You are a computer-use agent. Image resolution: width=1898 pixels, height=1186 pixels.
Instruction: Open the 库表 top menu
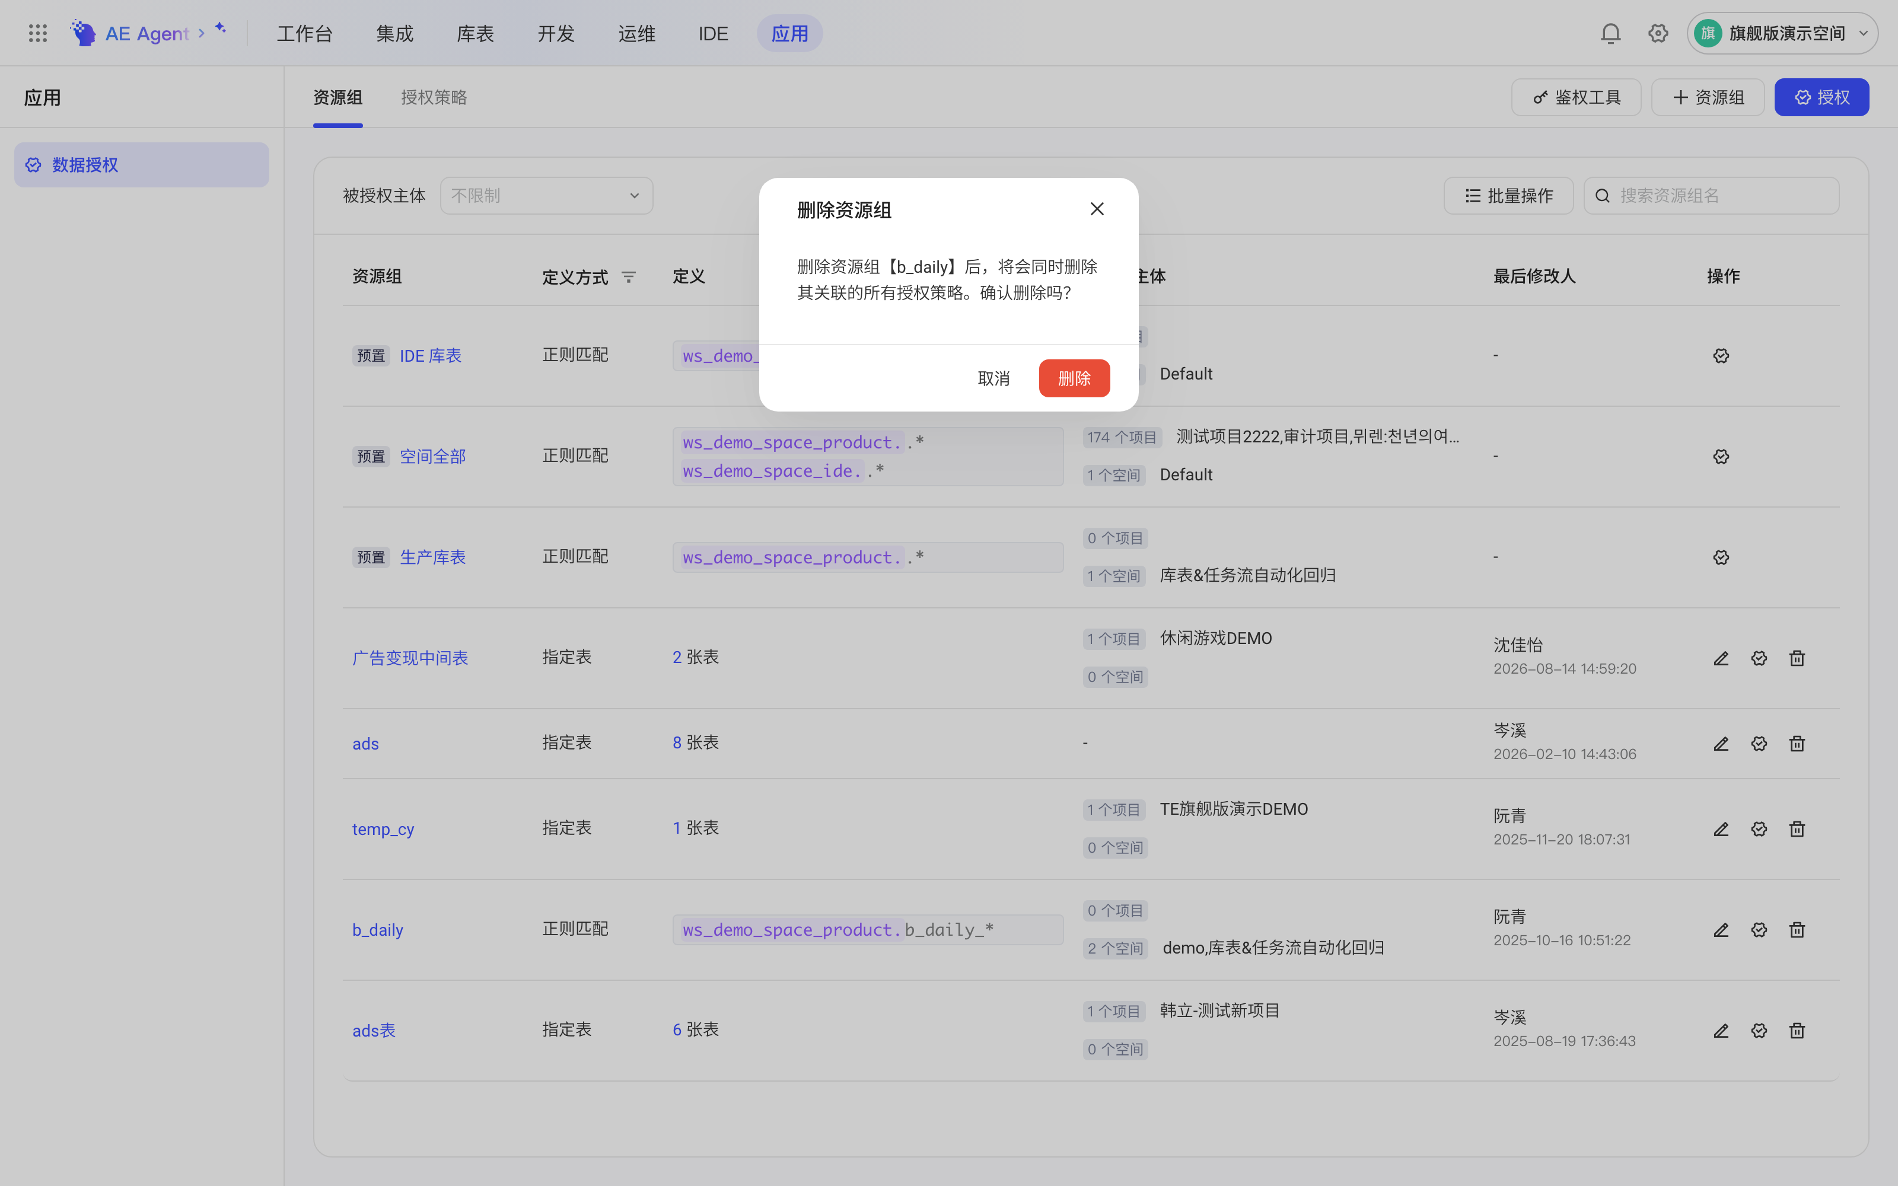coord(475,34)
